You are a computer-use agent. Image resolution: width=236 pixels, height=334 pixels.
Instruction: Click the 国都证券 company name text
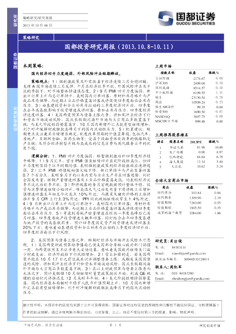[196, 16]
